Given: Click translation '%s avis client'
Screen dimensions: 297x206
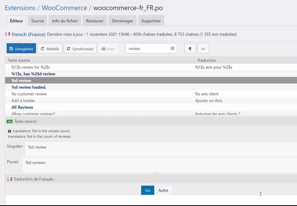Looking at the screenshot, I should pos(207,94).
